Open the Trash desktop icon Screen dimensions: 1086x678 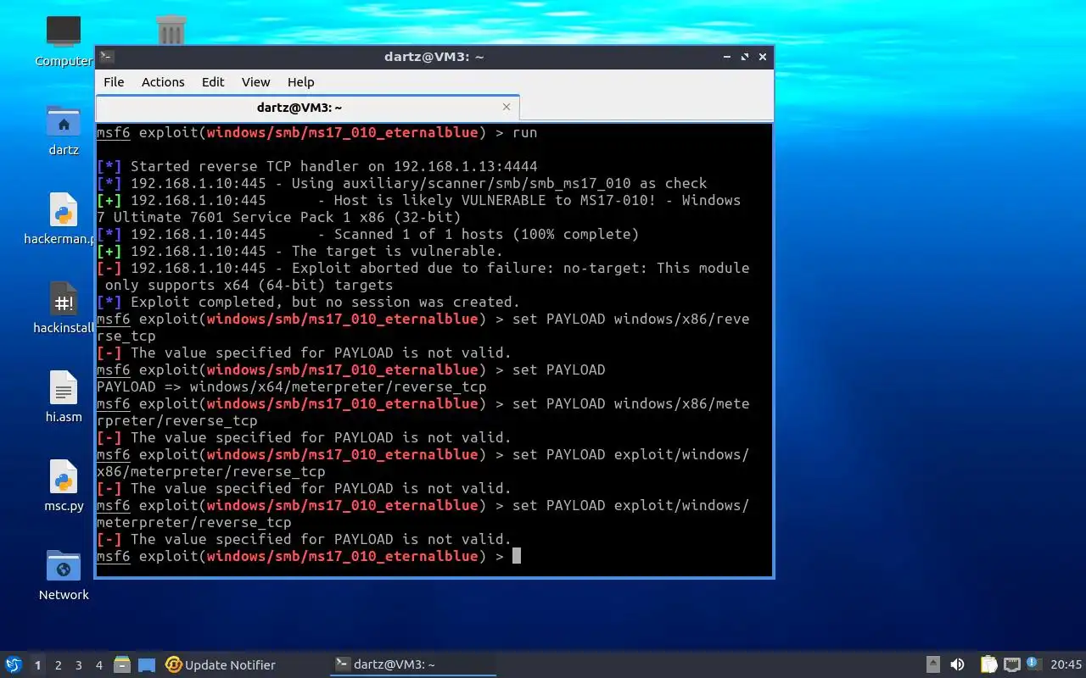coord(171,31)
